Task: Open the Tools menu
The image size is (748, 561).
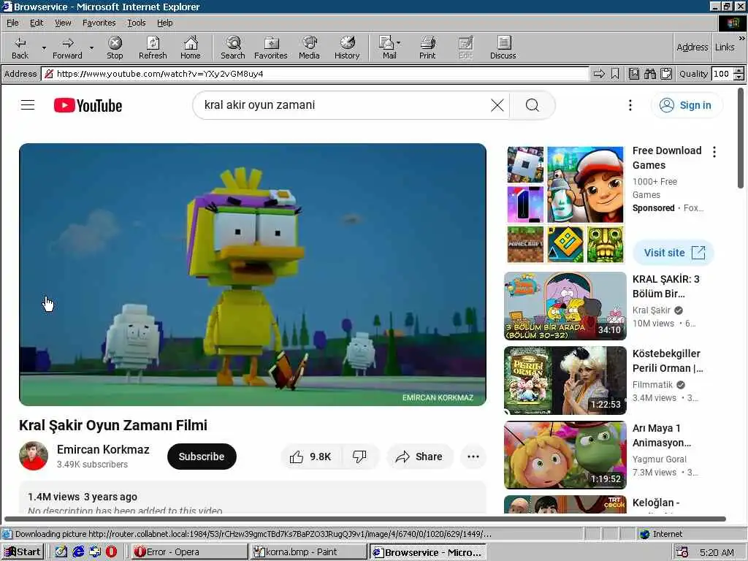Action: [x=136, y=23]
